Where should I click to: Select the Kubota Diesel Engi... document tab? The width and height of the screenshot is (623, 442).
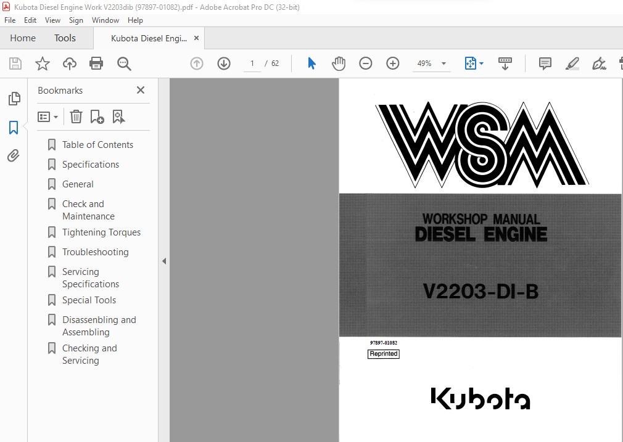tap(149, 38)
